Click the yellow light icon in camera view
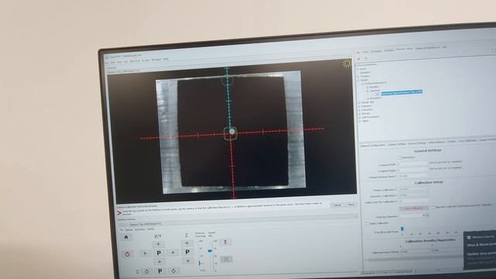This screenshot has height=279, width=496. point(346,63)
